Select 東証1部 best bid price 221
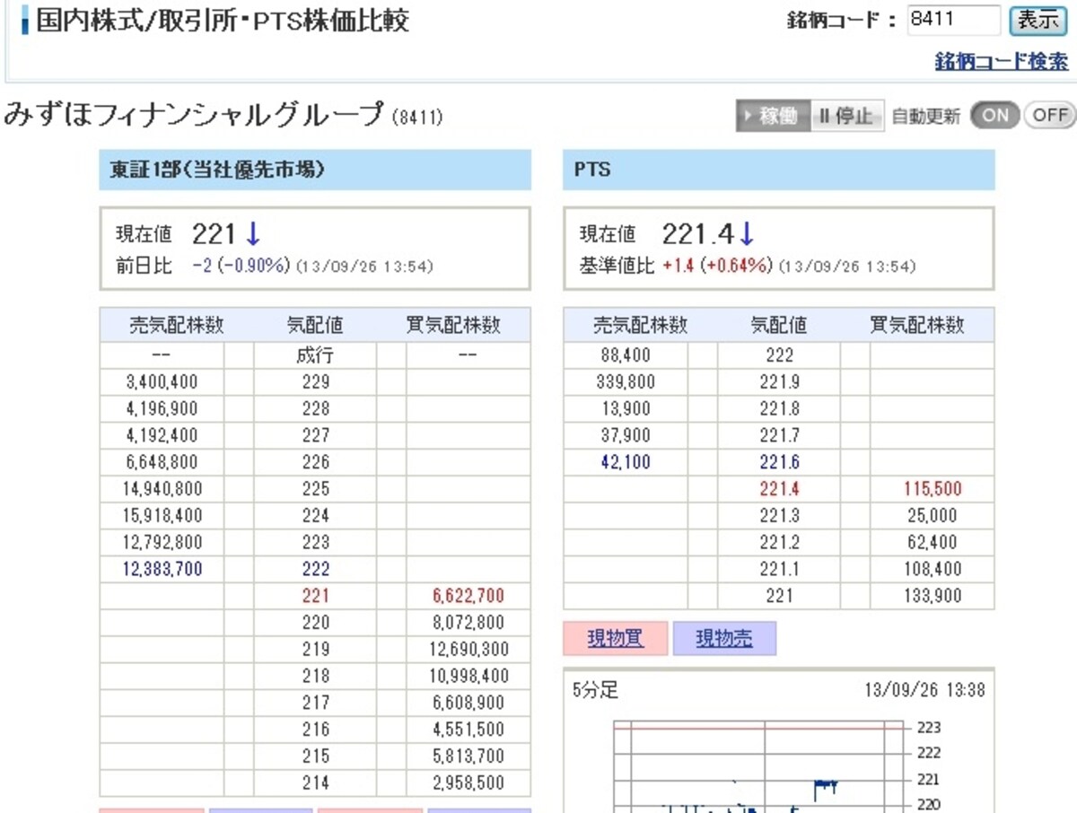Image resolution: width=1077 pixels, height=813 pixels. pos(316,596)
